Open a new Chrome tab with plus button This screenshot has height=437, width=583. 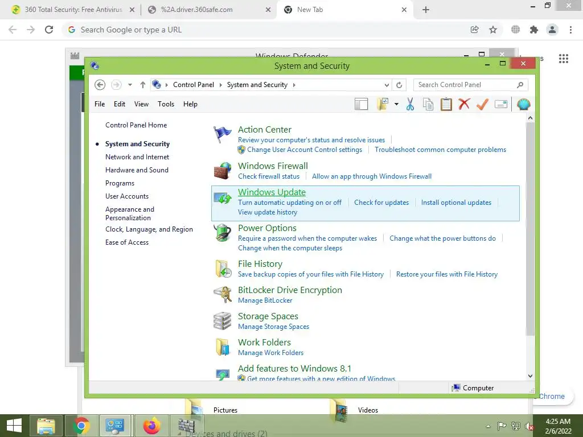(426, 10)
